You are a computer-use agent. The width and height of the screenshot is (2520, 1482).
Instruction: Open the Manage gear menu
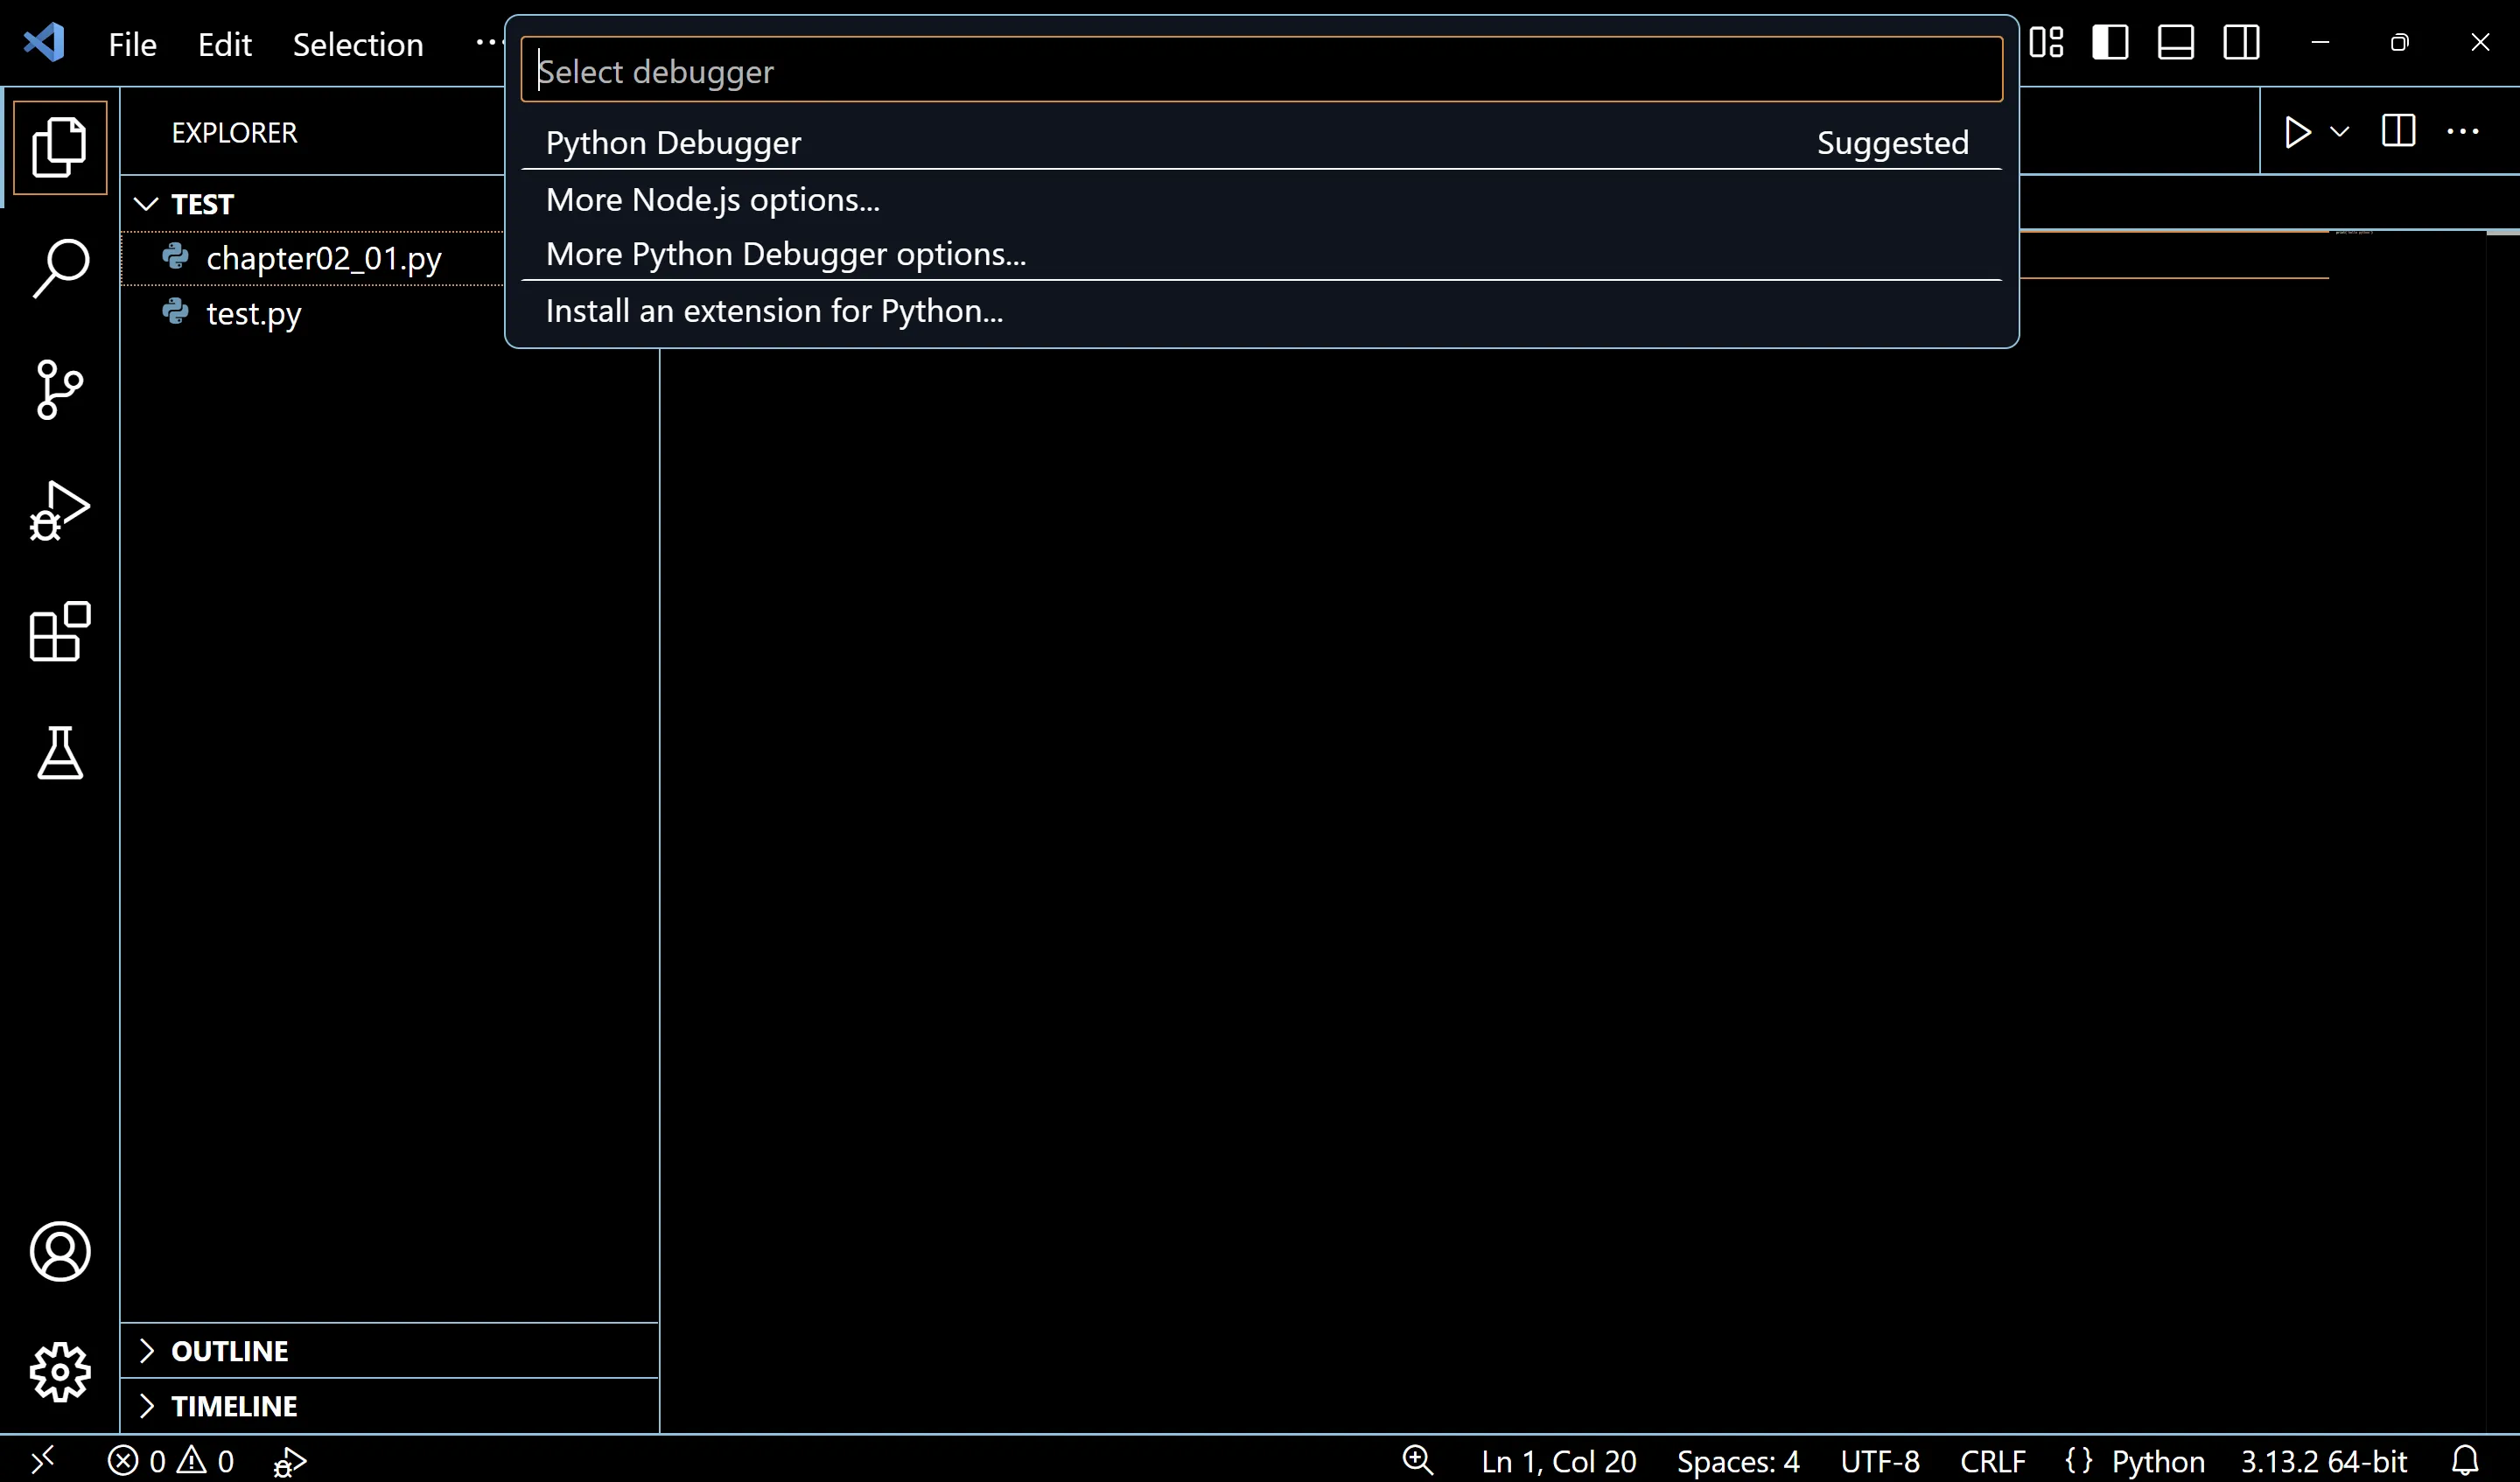pos(60,1372)
